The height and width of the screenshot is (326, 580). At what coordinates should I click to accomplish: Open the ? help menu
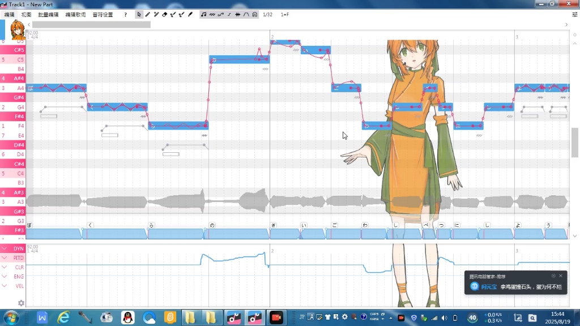125,14
